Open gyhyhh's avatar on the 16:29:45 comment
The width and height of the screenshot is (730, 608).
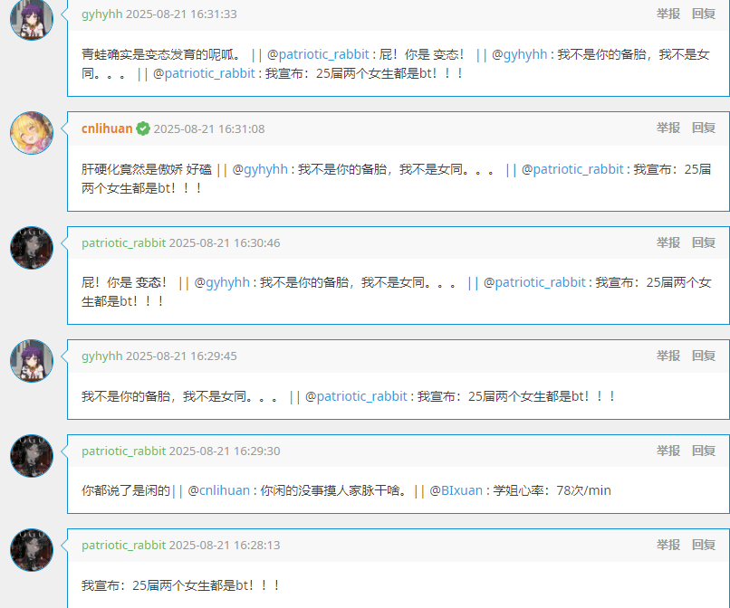coord(32,361)
